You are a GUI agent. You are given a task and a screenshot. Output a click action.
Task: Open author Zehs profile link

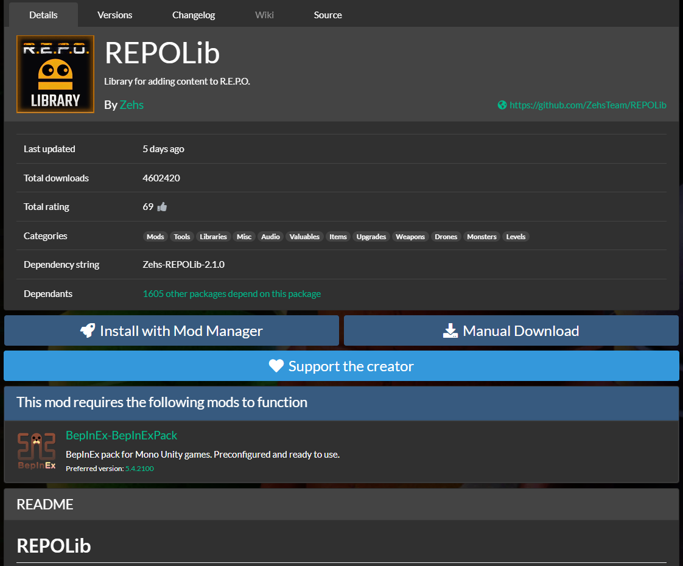(x=131, y=105)
